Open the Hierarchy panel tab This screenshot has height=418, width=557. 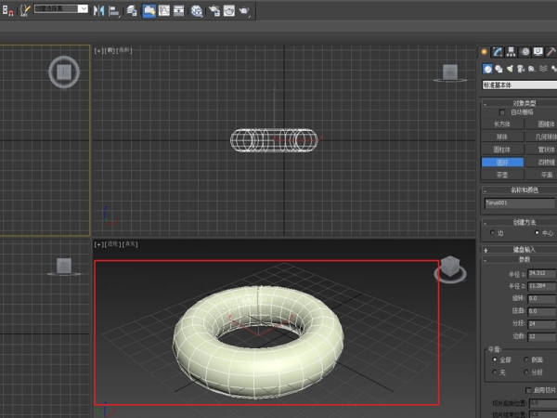pyautogui.click(x=512, y=52)
